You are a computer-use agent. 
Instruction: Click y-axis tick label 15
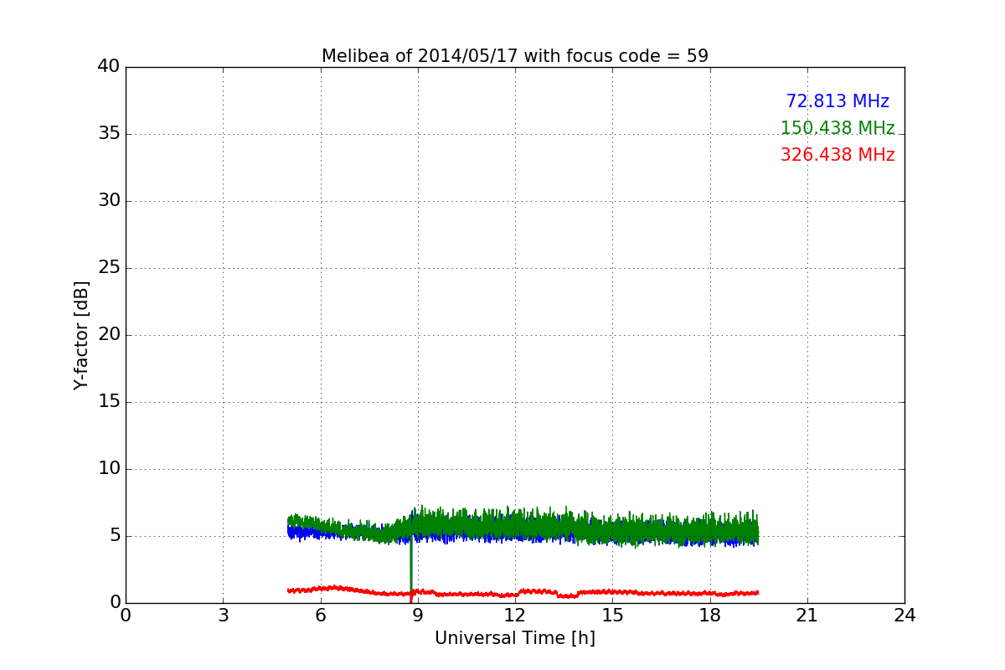109,402
